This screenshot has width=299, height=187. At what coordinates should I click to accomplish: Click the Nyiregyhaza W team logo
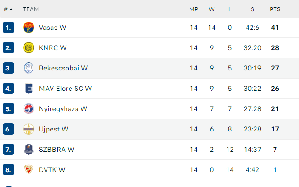(28, 109)
